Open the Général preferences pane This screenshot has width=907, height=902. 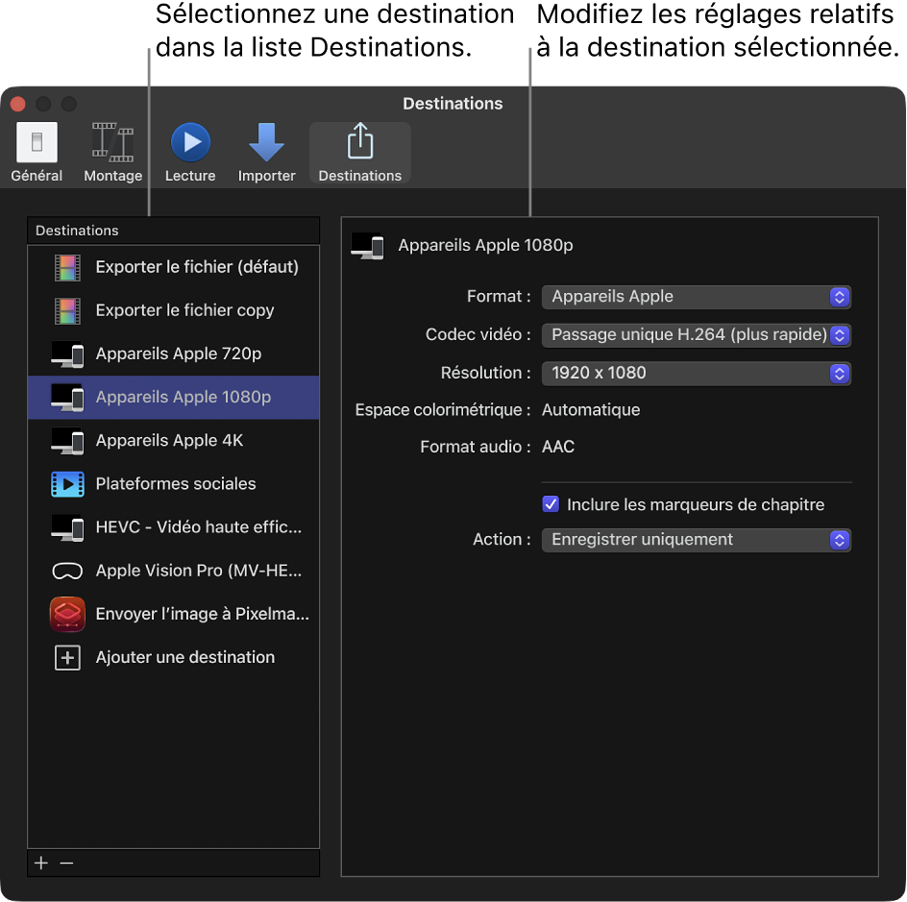37,153
